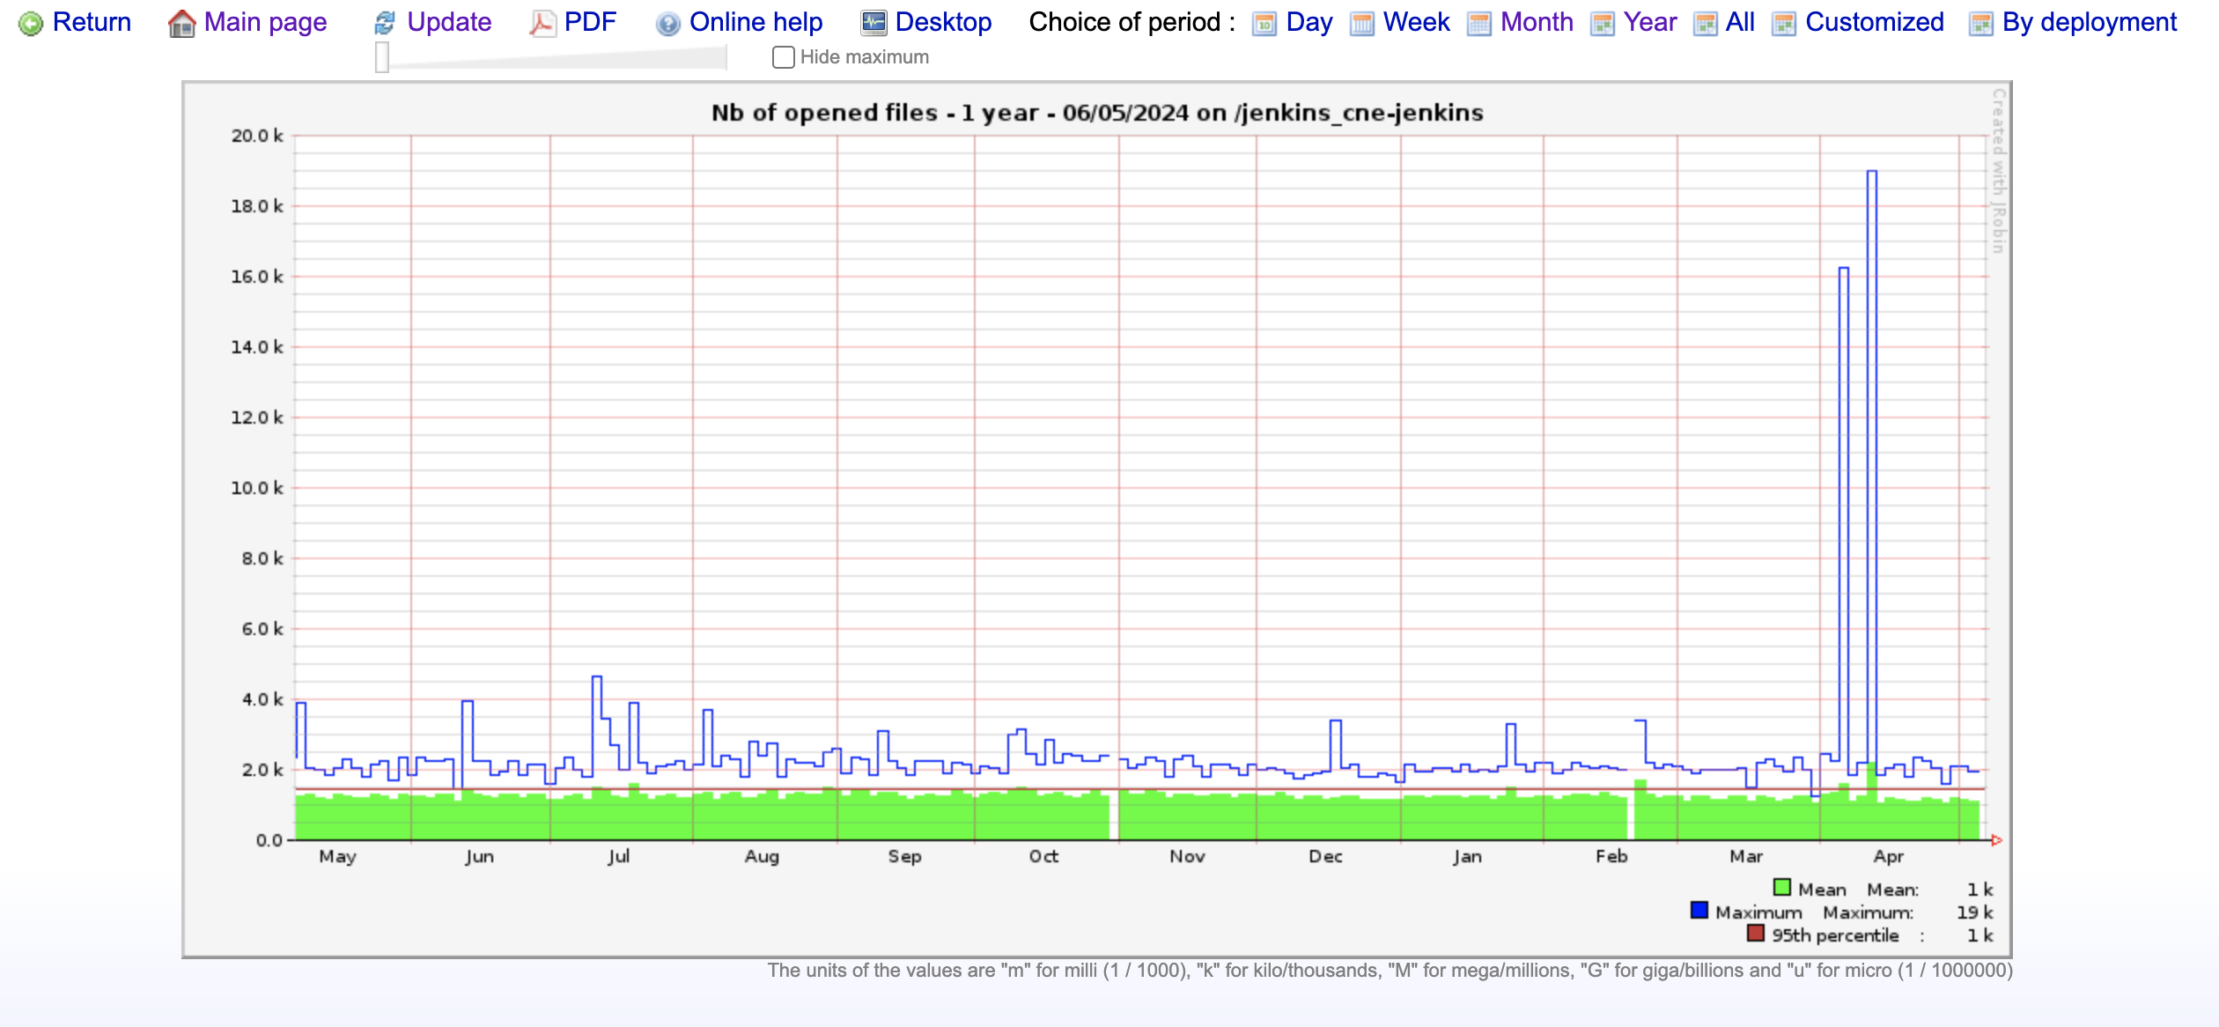
Task: Click the Online help question icon
Action: (668, 24)
